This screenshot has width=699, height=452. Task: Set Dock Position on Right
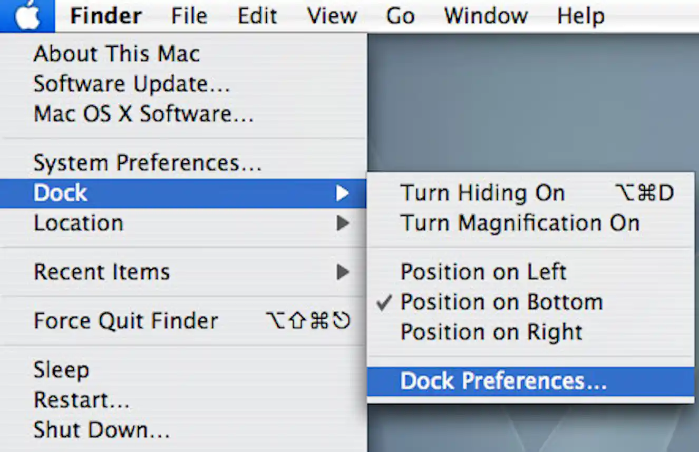tap(491, 332)
